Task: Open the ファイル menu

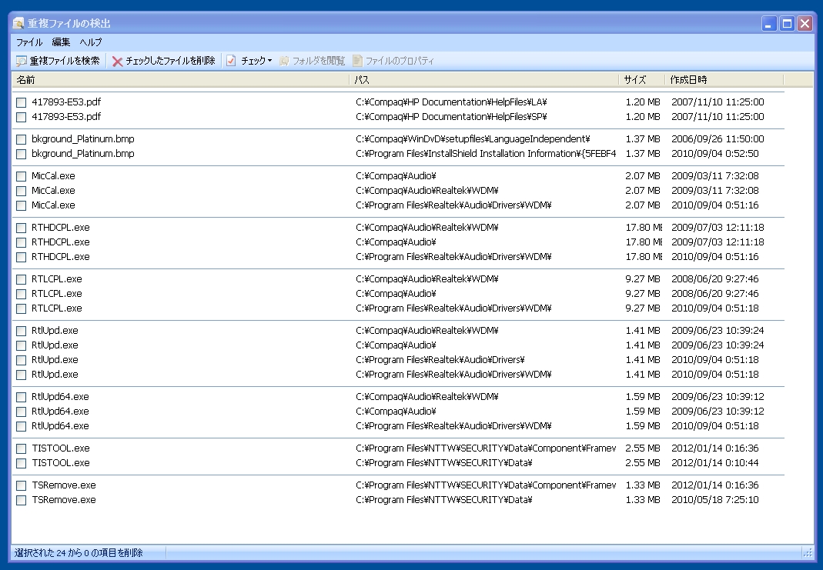Action: 29,42
